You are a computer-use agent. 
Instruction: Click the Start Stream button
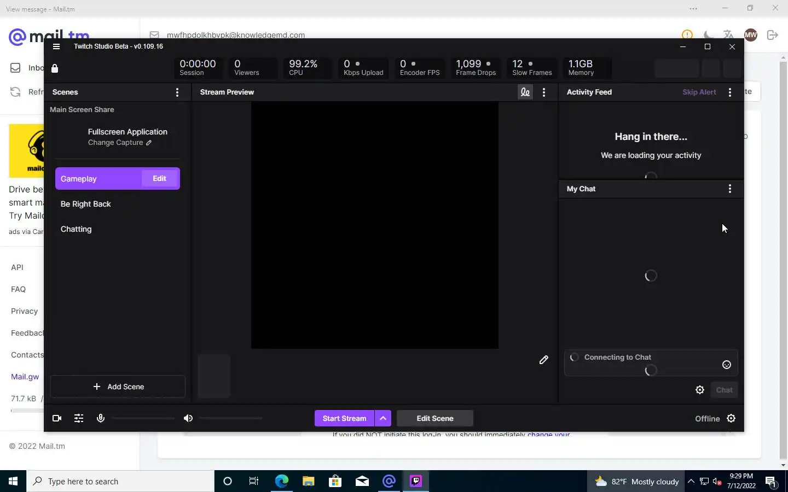[344, 418]
